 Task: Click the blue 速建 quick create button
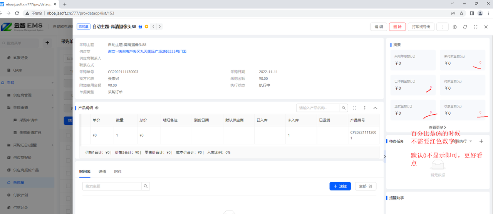(340, 186)
